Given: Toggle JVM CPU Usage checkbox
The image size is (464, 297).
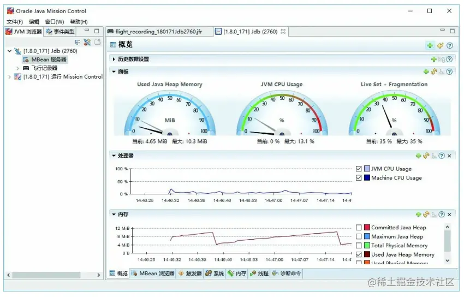Looking at the screenshot, I should (359, 169).
